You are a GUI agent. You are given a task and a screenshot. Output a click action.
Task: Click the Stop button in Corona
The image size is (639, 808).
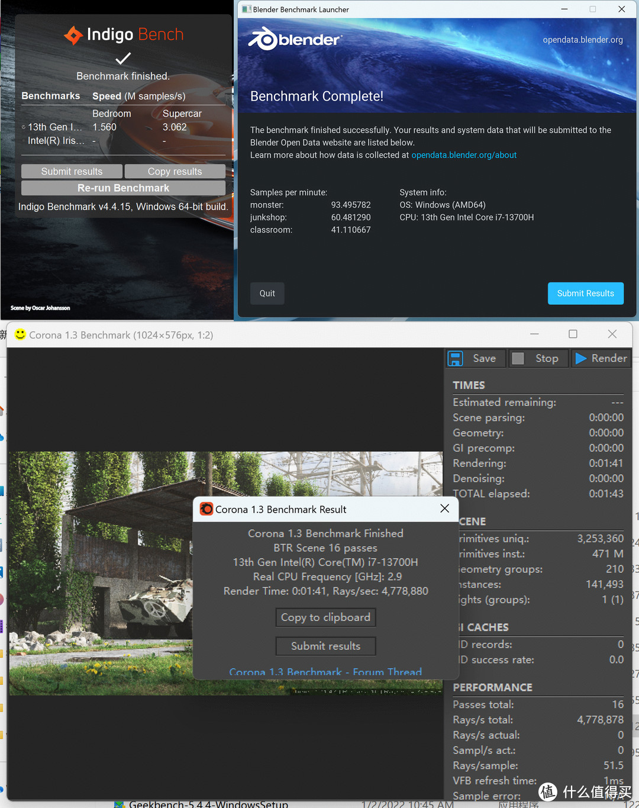coord(539,358)
